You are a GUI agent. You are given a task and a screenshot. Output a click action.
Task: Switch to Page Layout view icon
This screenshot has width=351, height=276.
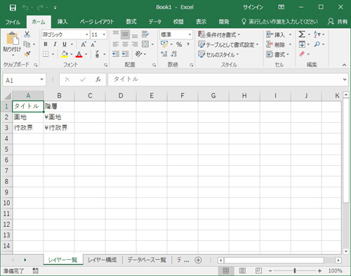click(x=242, y=271)
